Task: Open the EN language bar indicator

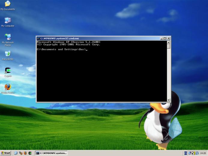Action: [185, 153]
